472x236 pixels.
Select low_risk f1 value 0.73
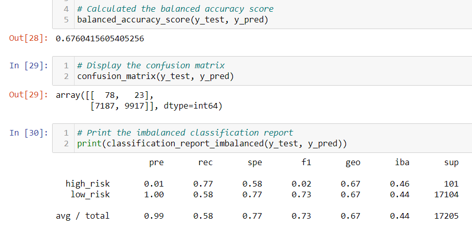[301, 195]
